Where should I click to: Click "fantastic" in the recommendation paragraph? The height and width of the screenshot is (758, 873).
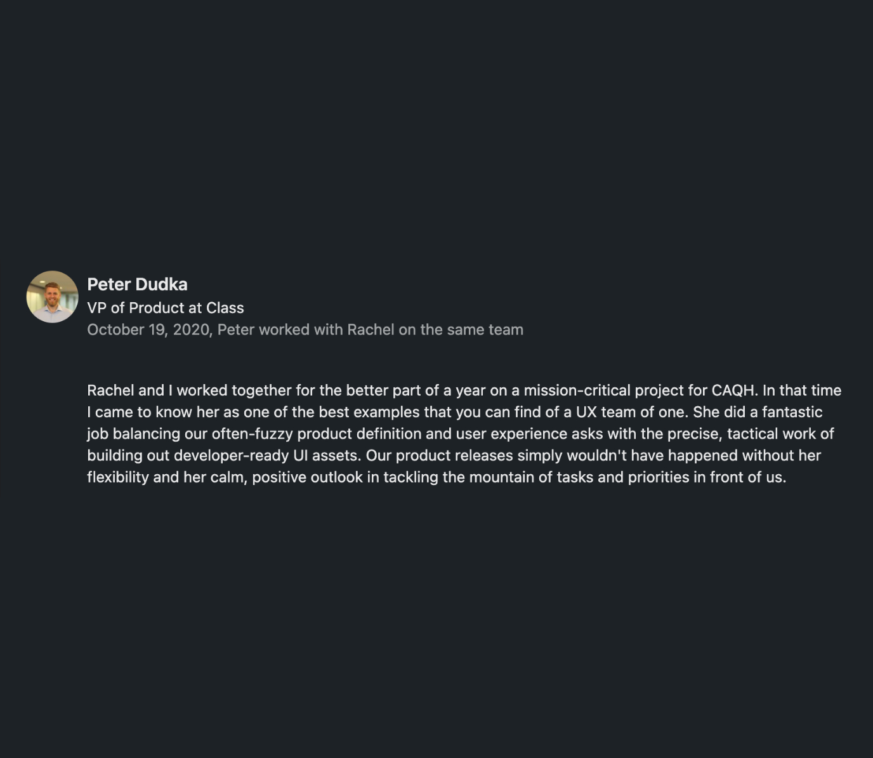pyautogui.click(x=792, y=412)
